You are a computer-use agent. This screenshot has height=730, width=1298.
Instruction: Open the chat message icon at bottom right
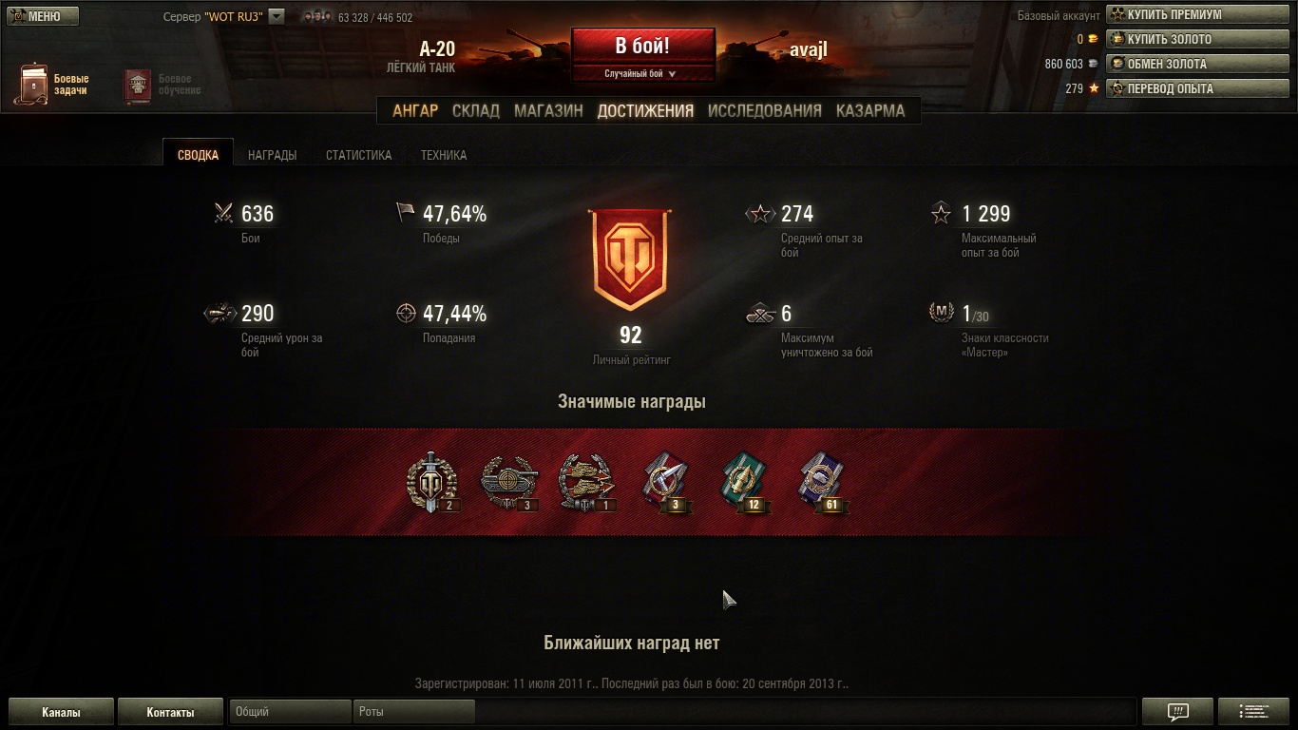(1177, 711)
